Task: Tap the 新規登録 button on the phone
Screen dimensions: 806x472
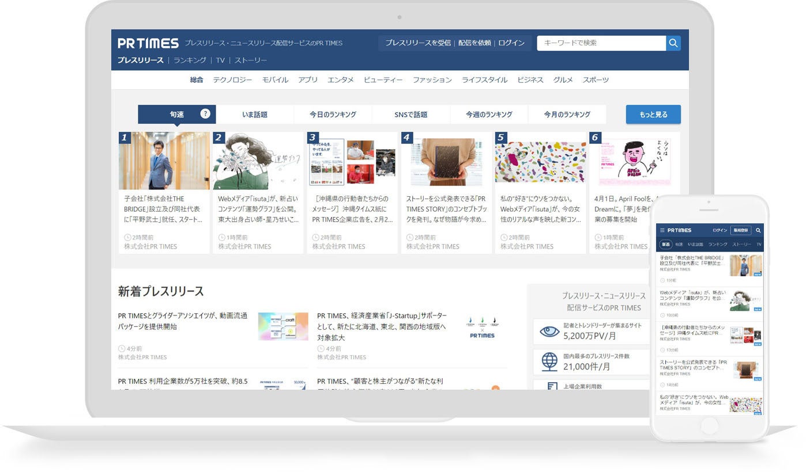Action: pos(740,230)
